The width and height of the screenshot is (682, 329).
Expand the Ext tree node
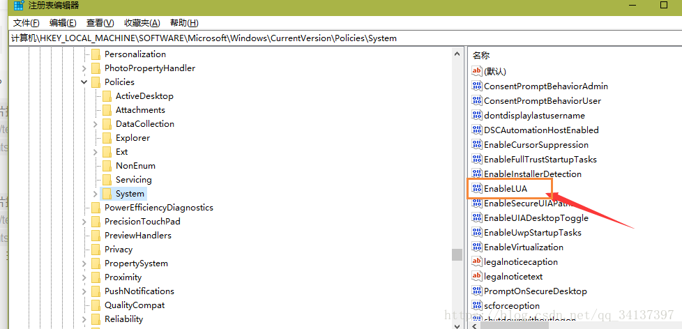click(96, 152)
